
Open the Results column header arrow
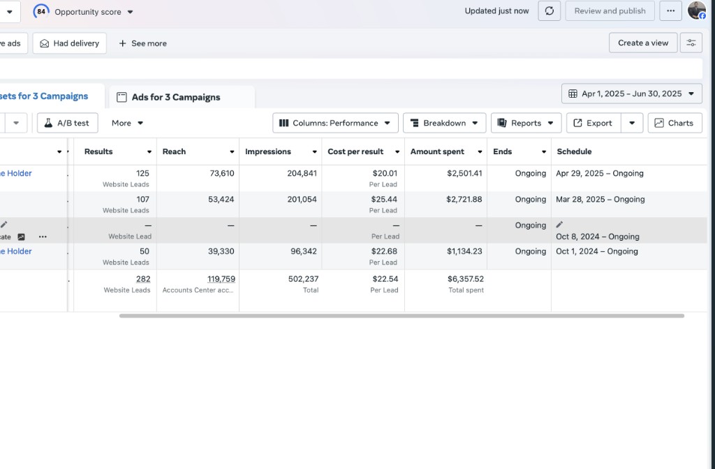pyautogui.click(x=149, y=151)
